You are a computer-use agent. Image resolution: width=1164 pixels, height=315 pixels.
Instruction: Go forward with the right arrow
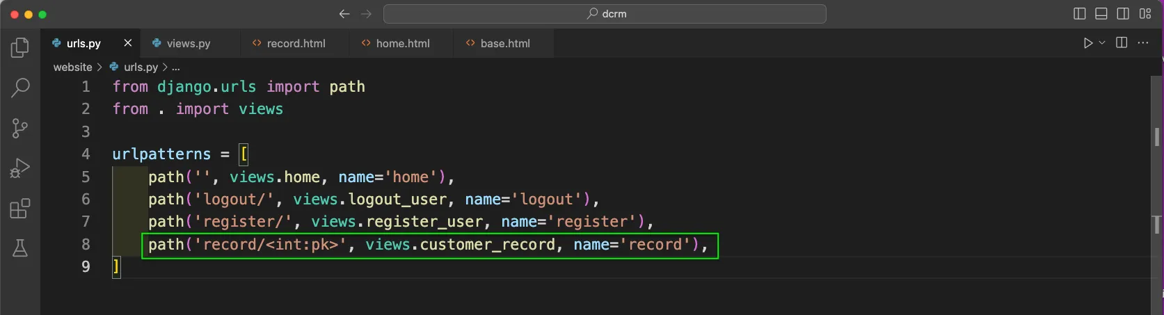pos(367,14)
